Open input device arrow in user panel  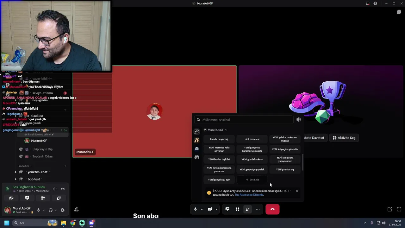click(44, 210)
